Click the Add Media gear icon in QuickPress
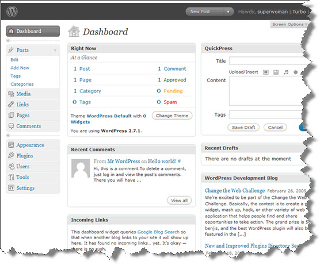 coord(295,72)
